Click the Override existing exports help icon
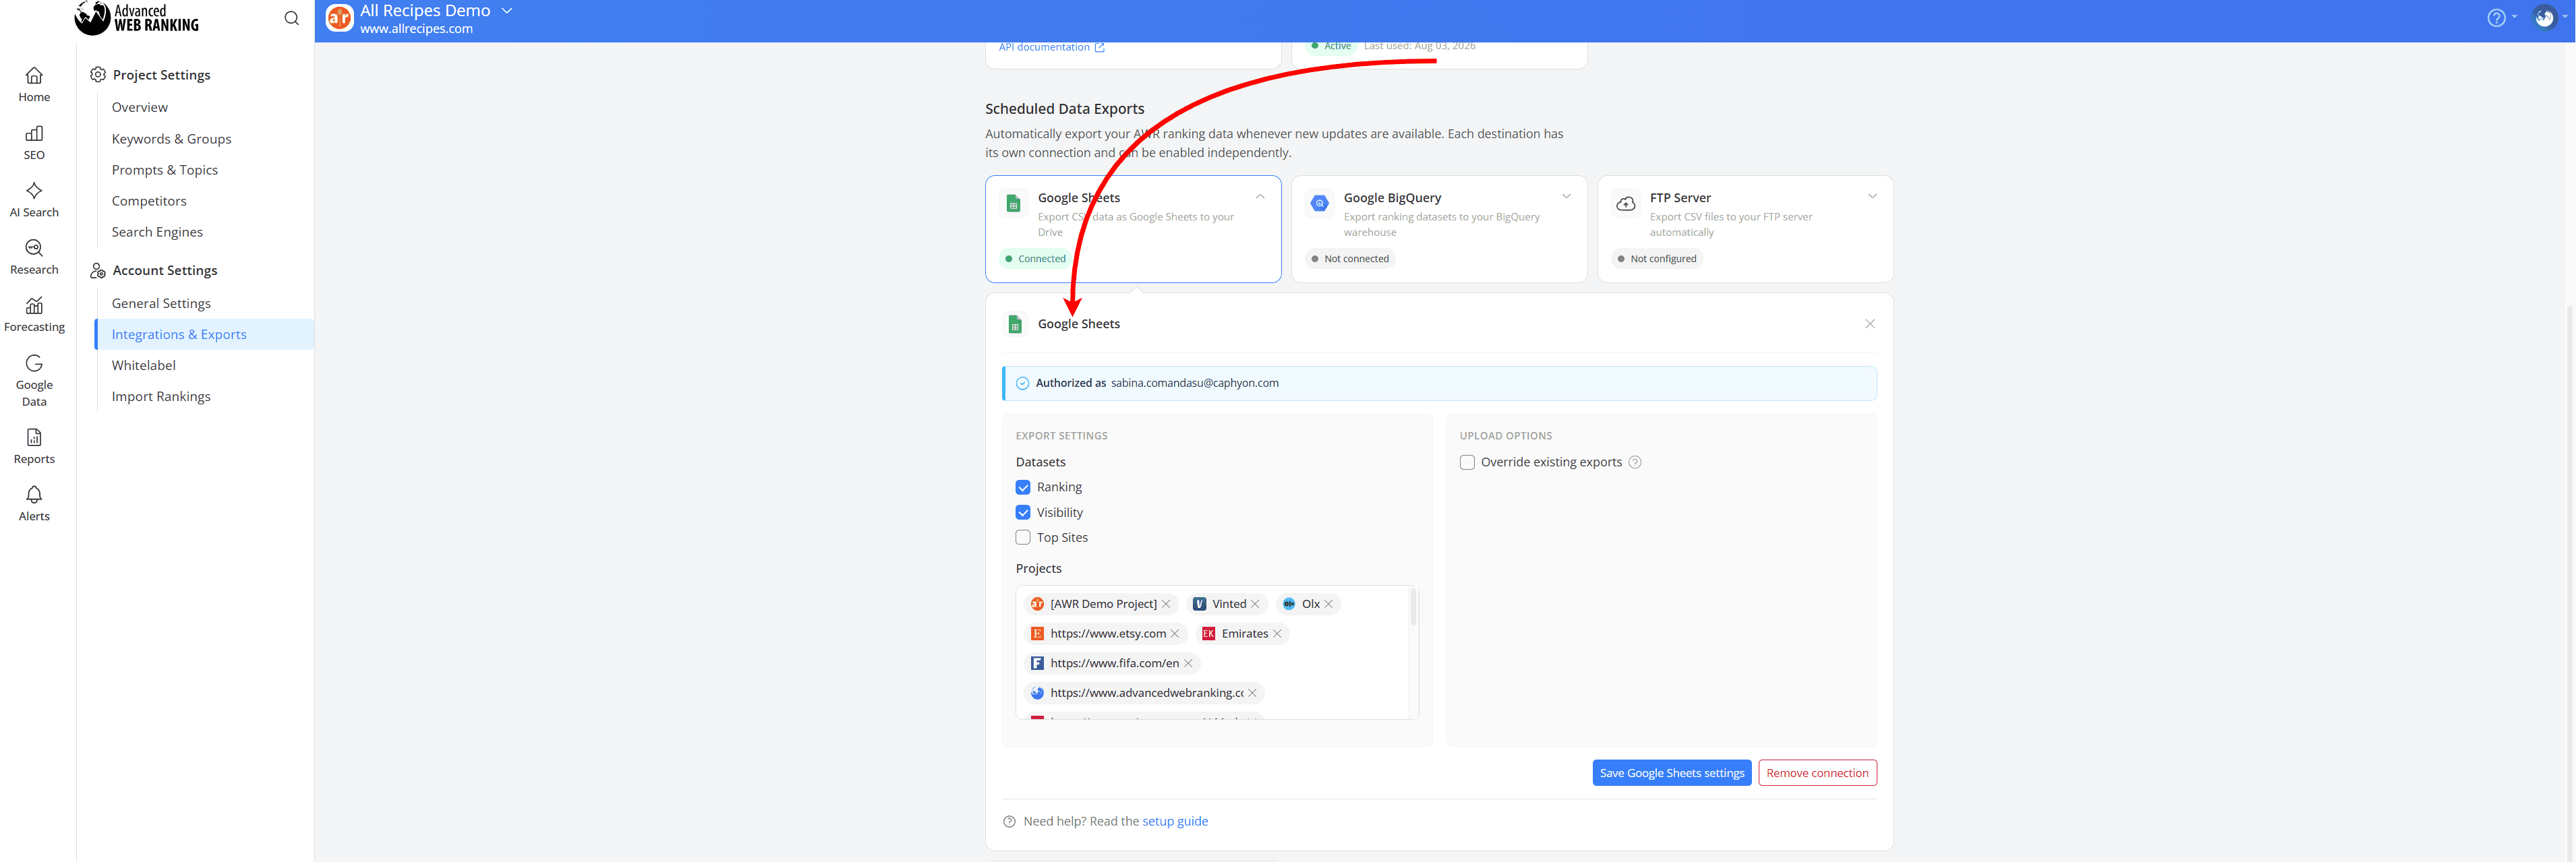This screenshot has height=862, width=2576. tap(1635, 462)
